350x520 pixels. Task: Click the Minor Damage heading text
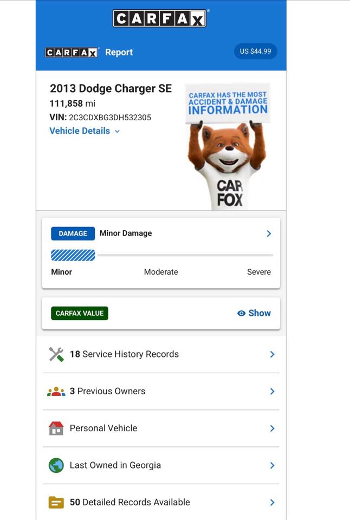tap(126, 233)
